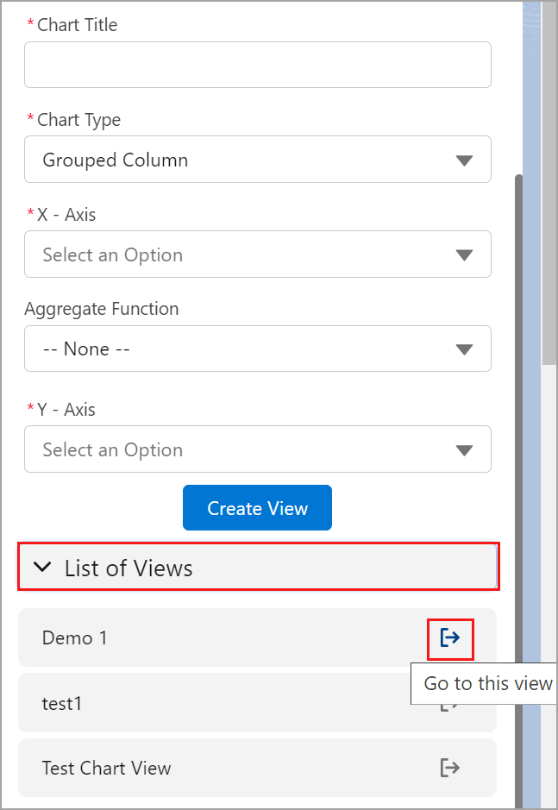Open the Grouped Column chart type combo box
558x810 pixels.
(241, 160)
